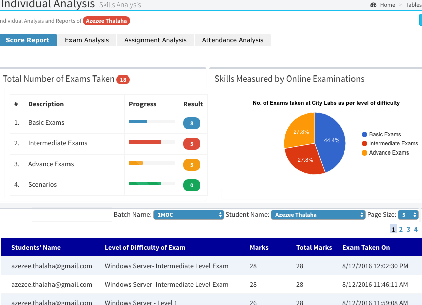Click the blue Basic Exams result badge
This screenshot has height=305, width=422.
pos(191,123)
